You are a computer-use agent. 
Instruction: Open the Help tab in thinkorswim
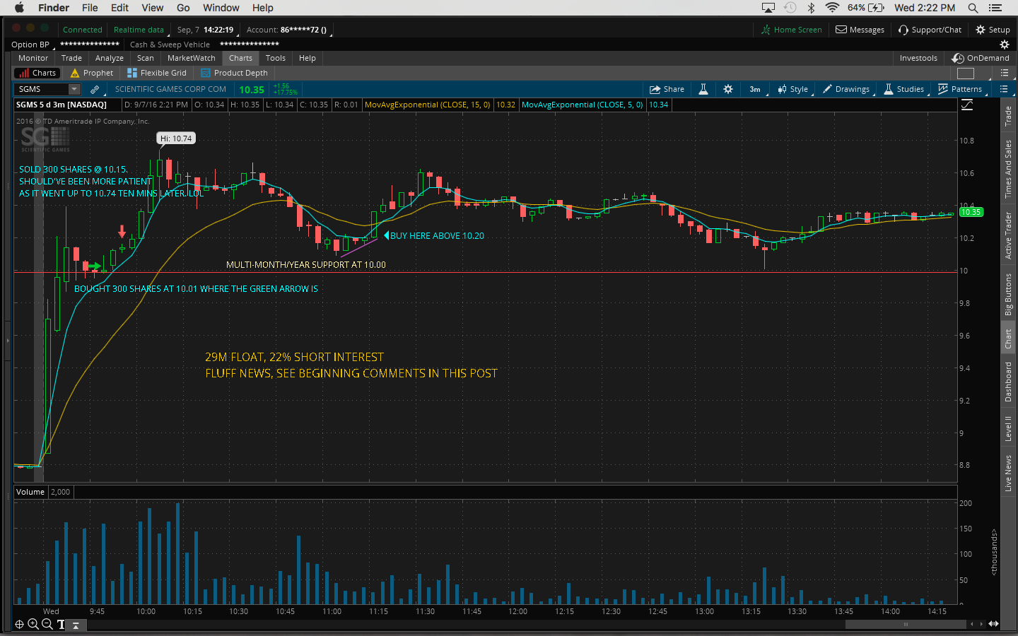[308, 58]
